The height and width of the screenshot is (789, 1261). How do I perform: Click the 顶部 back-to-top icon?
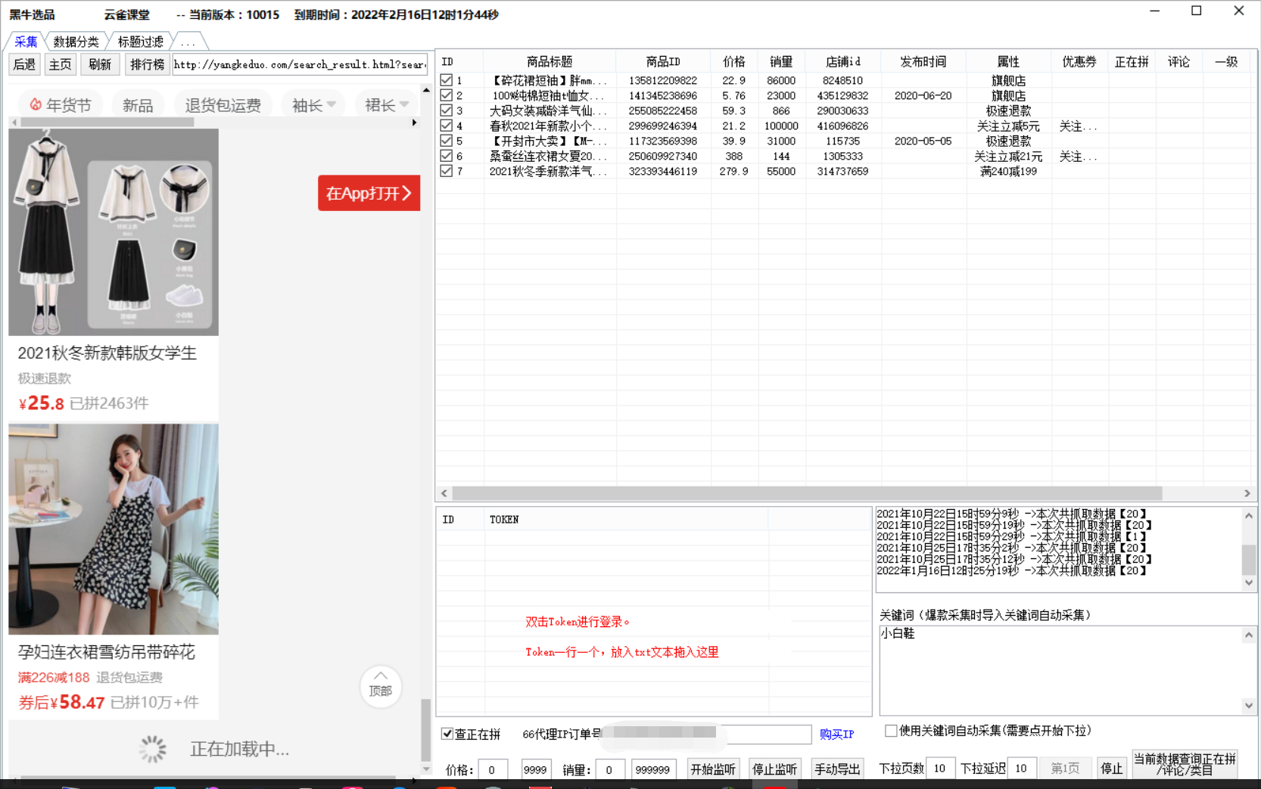point(380,685)
